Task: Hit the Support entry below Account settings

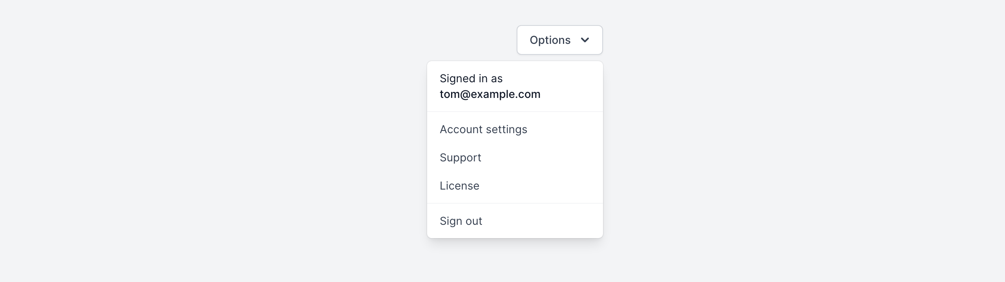Action: (x=460, y=157)
